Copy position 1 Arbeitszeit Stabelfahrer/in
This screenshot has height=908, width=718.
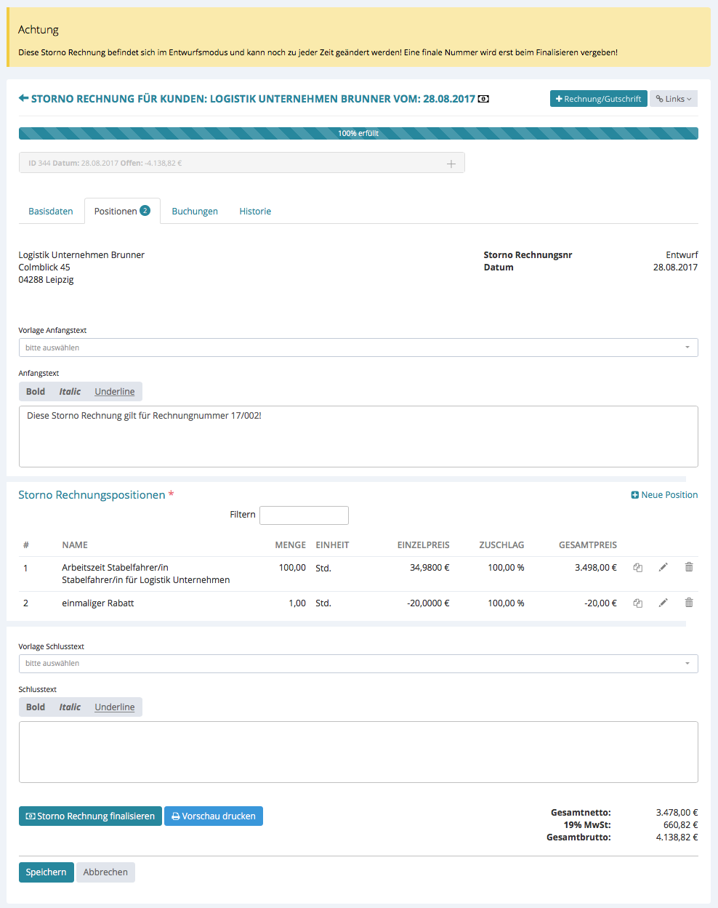click(x=637, y=568)
